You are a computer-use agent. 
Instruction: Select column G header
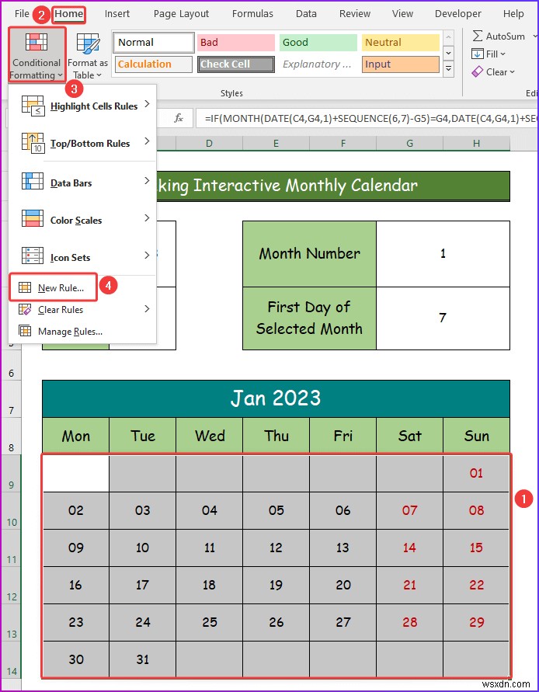tap(409, 143)
